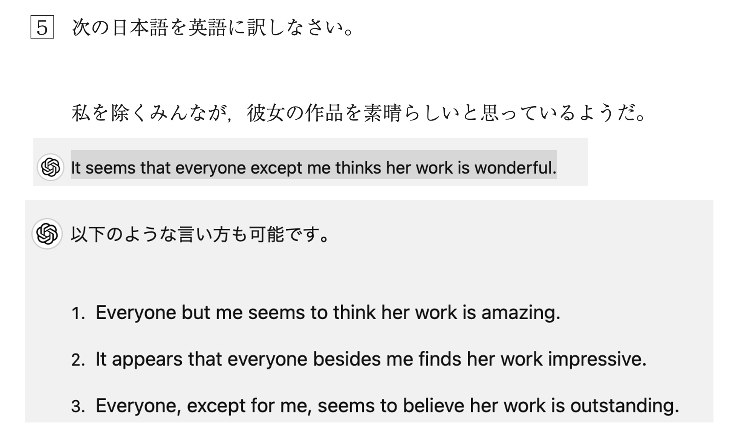Click the word 'amazing' in option one
This screenshot has height=429, width=733.
519,313
